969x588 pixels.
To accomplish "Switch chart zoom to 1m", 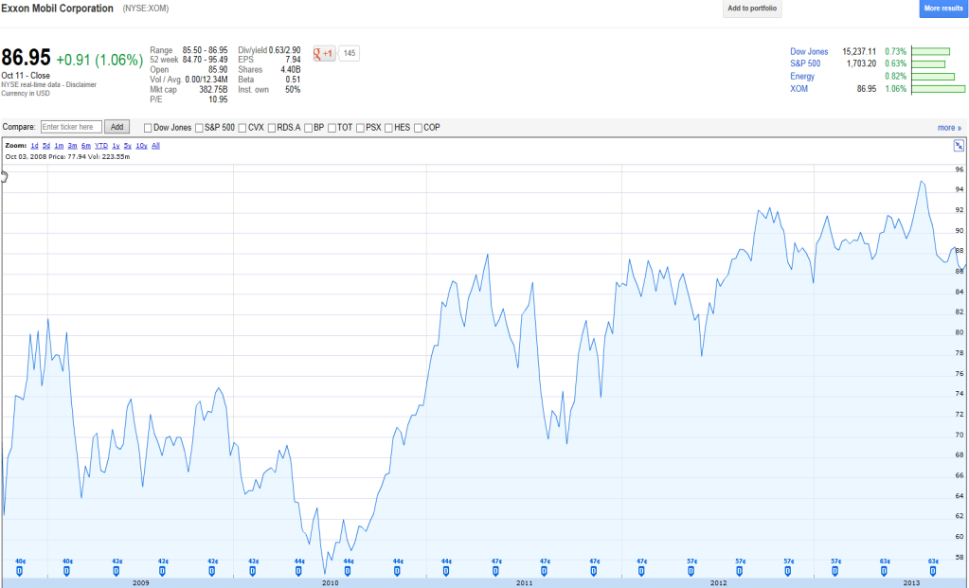I will click(x=59, y=146).
